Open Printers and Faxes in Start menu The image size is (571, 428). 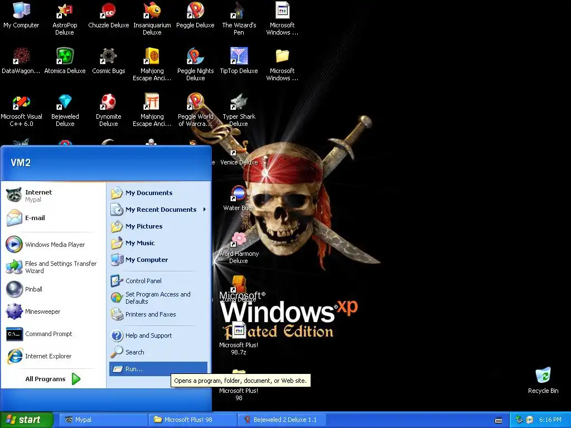(x=158, y=314)
